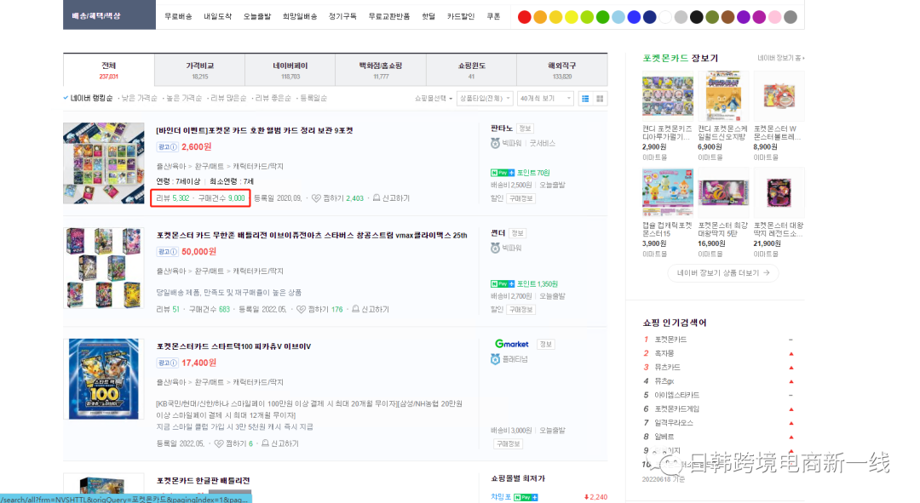Toggle 카드할인 filter
The image size is (920, 503).
pyautogui.click(x=461, y=16)
